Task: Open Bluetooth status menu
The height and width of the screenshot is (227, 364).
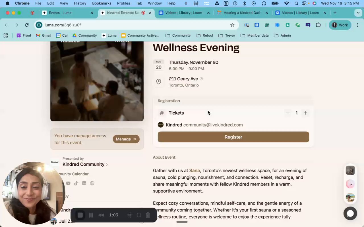Action: (244, 3)
